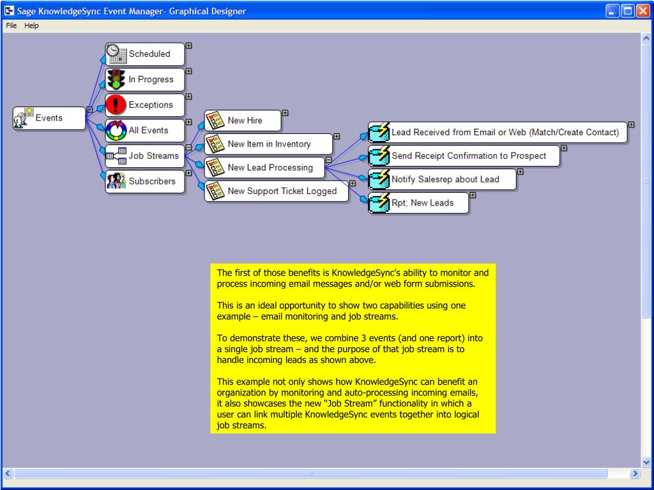Expand the Subscribers node
The width and height of the screenshot is (654, 490).
[188, 173]
